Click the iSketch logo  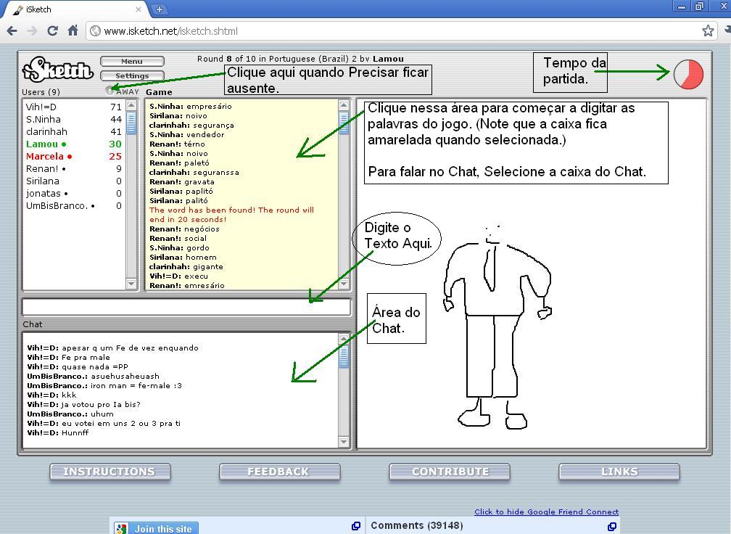(58, 70)
